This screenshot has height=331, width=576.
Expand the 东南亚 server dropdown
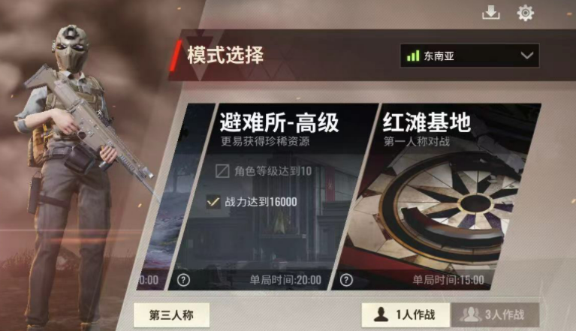(469, 56)
